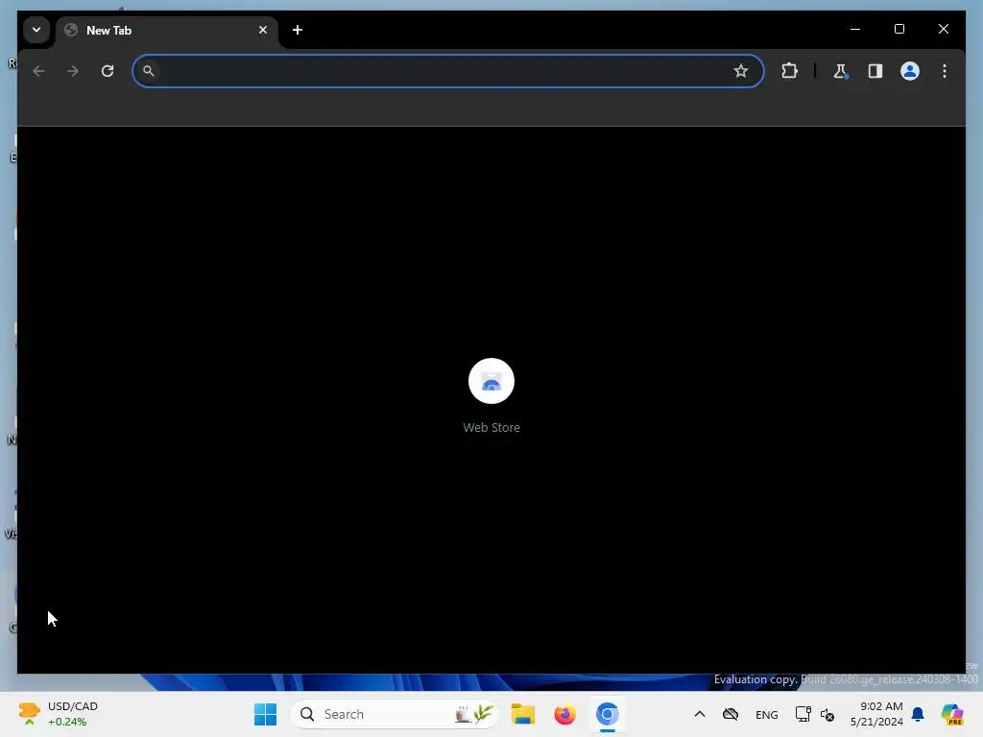Maximize the Chrome window
The width and height of the screenshot is (983, 737).
899,29
